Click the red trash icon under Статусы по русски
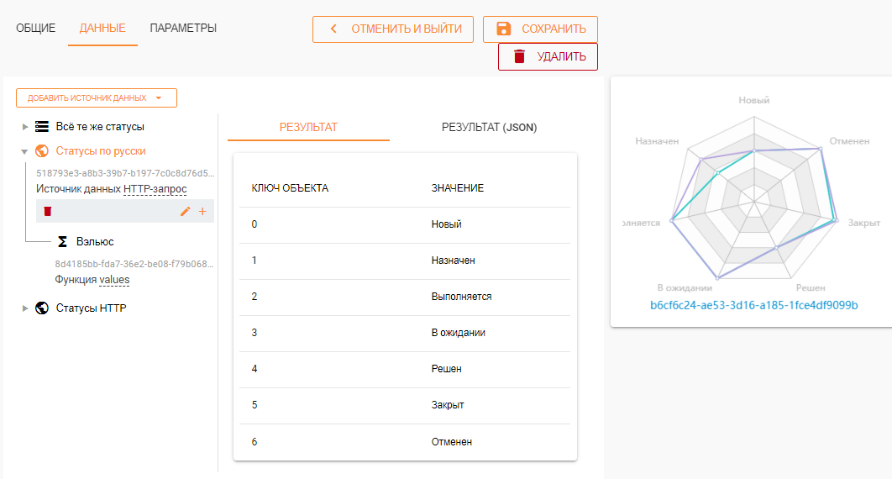892x479 pixels. pyautogui.click(x=48, y=211)
